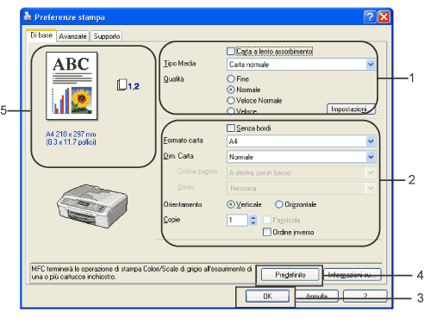424x331 pixels.
Task: Click the bottom question-mark help button
Action: [x=365, y=296]
